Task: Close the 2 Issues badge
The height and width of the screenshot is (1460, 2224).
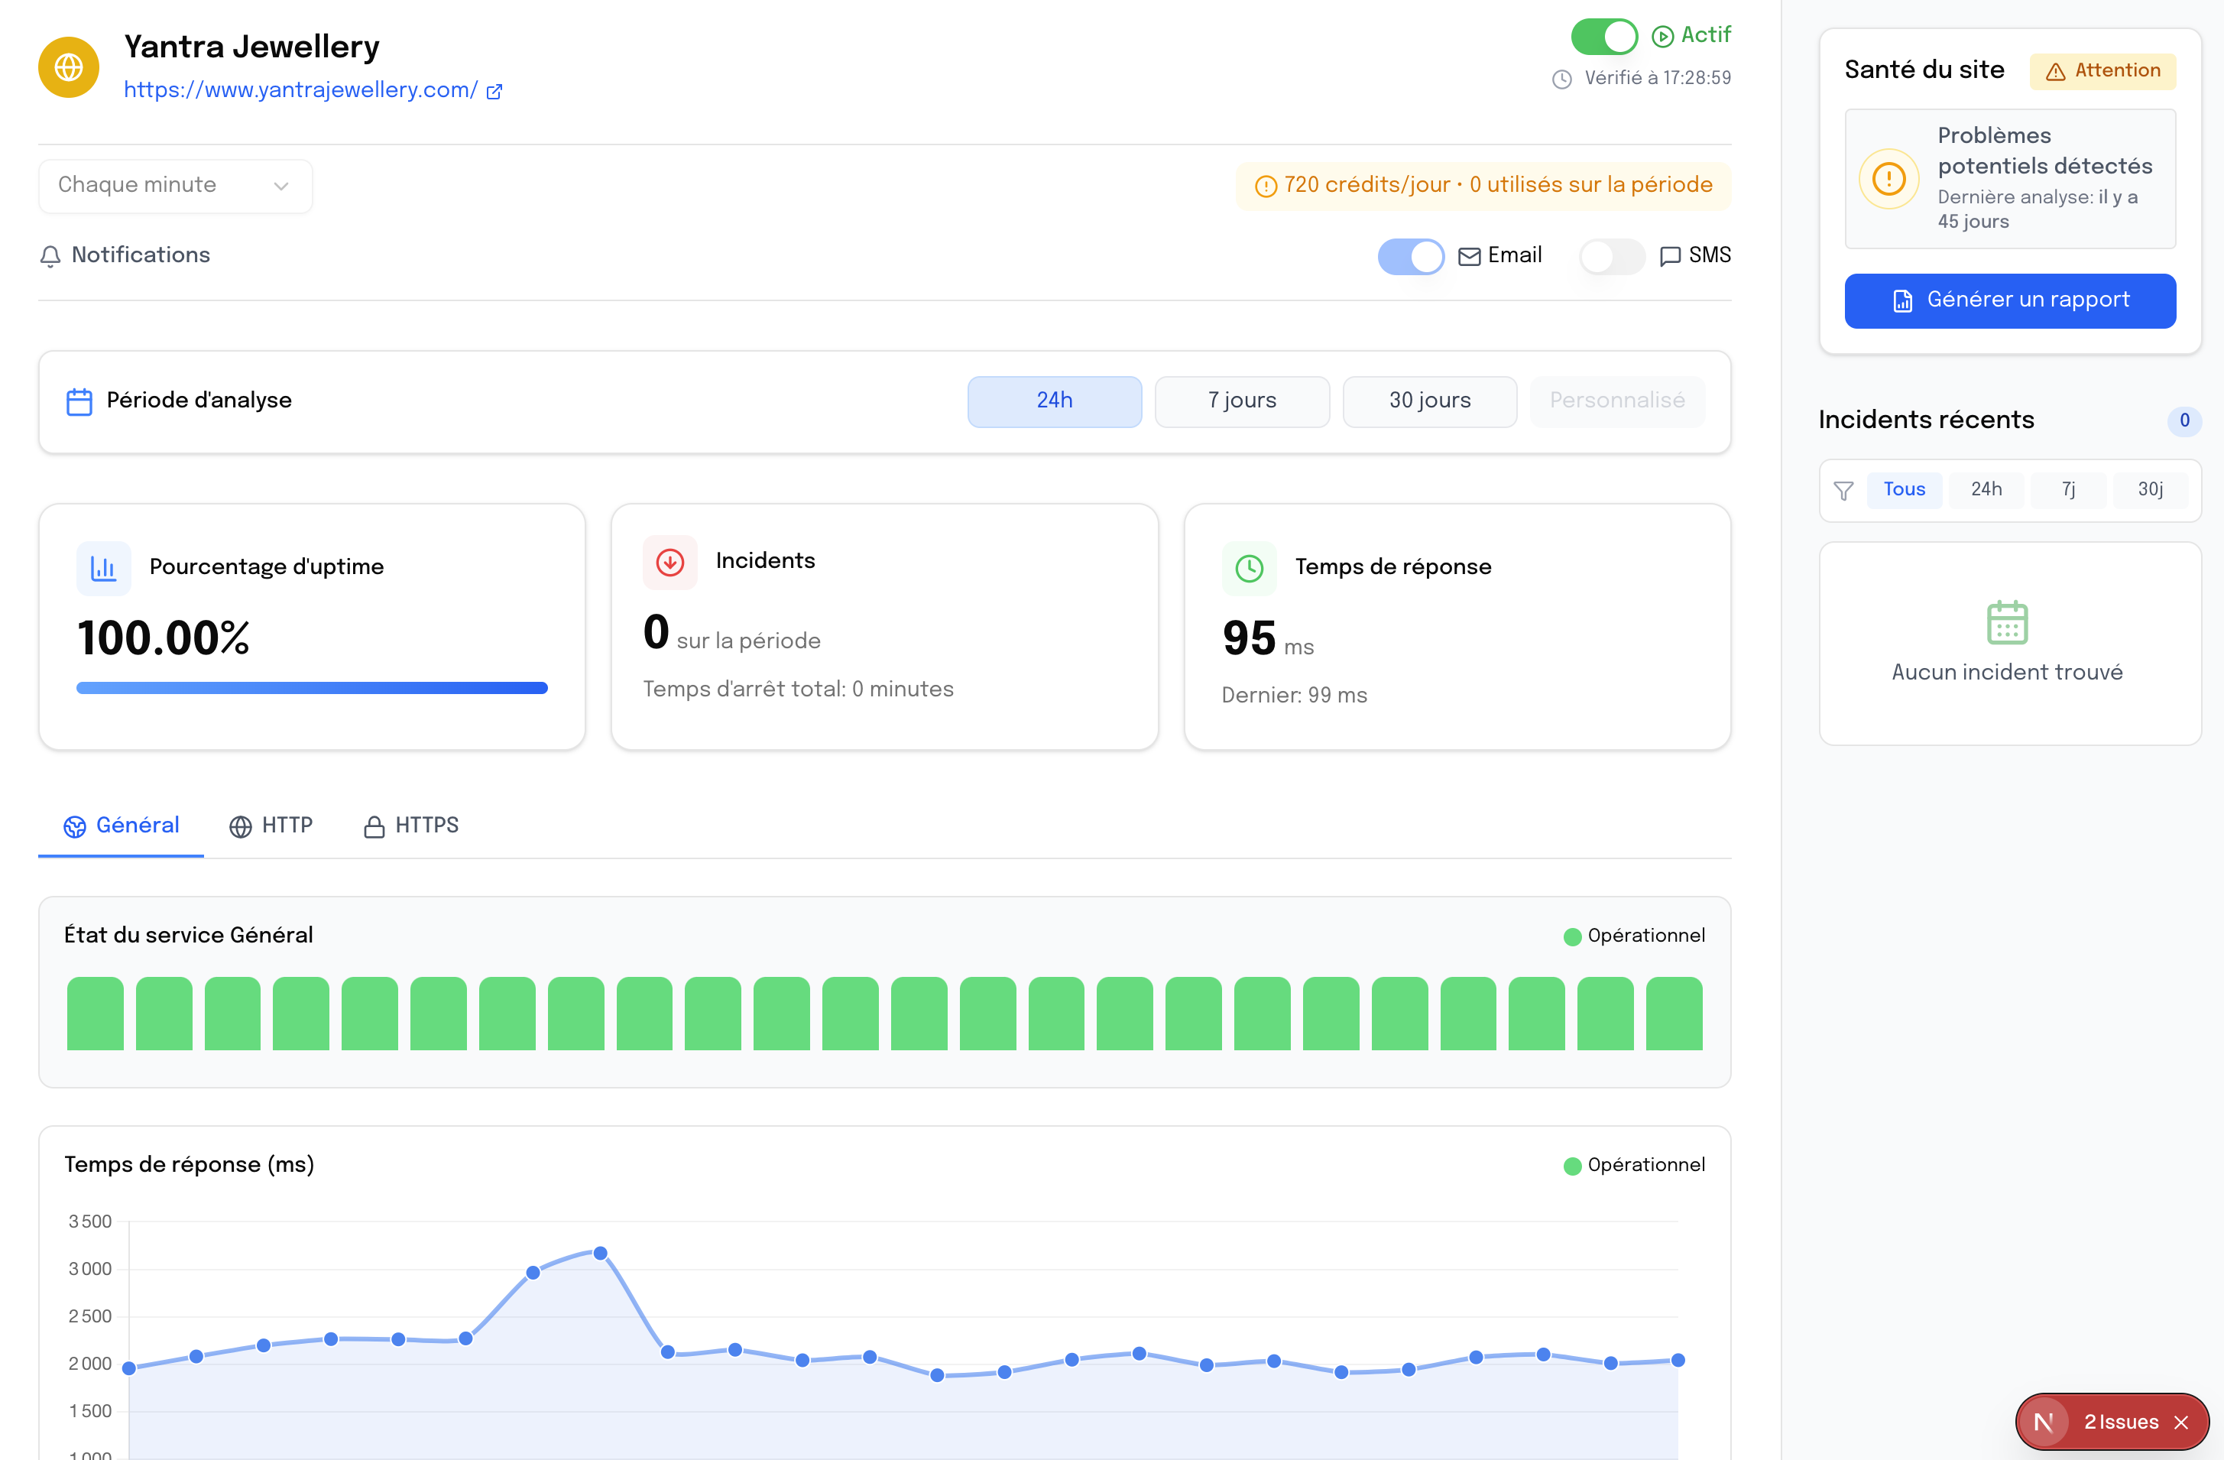Action: tap(2182, 1422)
